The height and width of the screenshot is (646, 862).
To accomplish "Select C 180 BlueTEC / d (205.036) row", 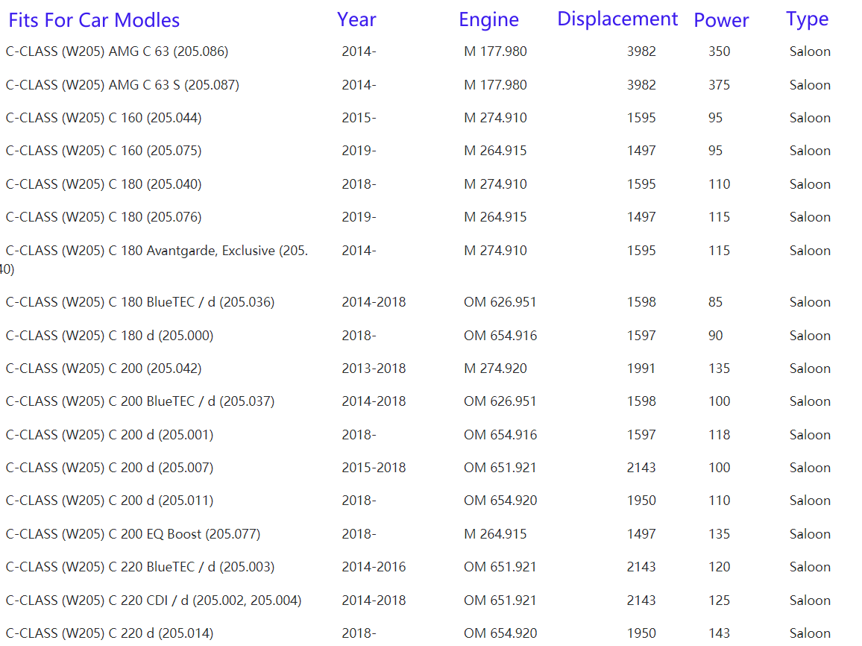I will tap(140, 302).
